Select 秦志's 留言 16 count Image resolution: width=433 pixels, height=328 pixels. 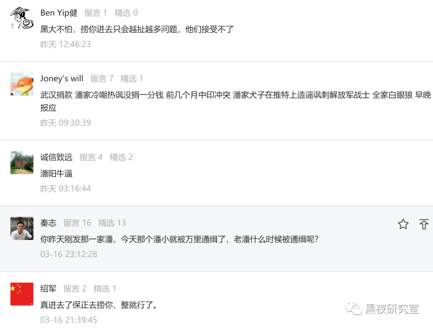(x=77, y=223)
